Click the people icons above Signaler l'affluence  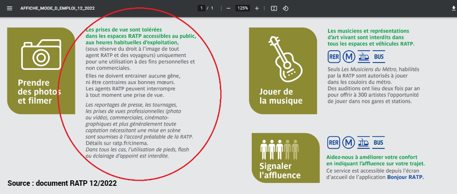tap(279, 148)
